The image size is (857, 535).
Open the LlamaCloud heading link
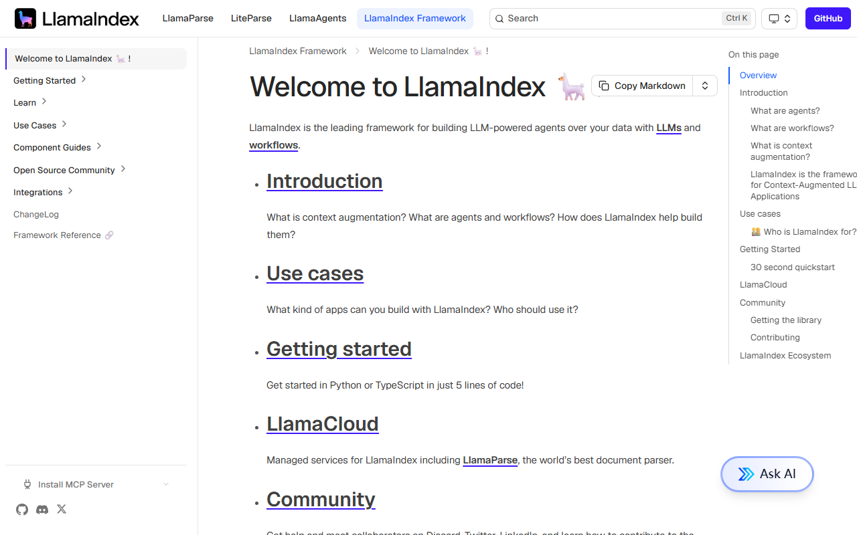click(x=323, y=424)
